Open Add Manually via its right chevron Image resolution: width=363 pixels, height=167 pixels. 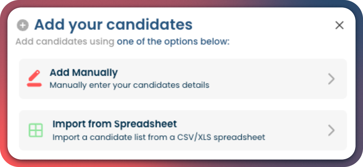pyautogui.click(x=331, y=79)
